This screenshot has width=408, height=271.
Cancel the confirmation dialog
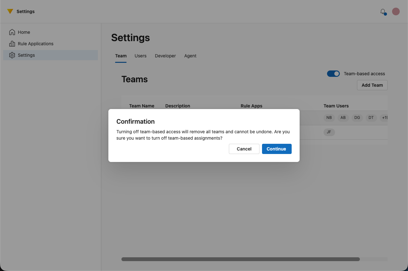244,149
